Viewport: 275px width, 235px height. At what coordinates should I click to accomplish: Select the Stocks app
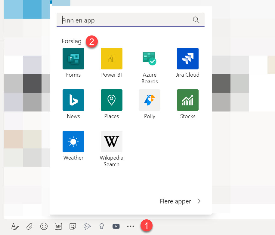[187, 100]
